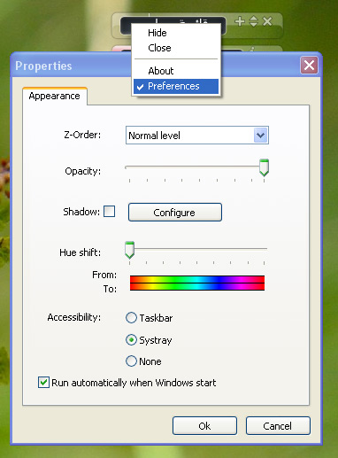Viewport: 338px width, 458px height.
Task: Click the widget's X icon
Action: click(x=267, y=21)
